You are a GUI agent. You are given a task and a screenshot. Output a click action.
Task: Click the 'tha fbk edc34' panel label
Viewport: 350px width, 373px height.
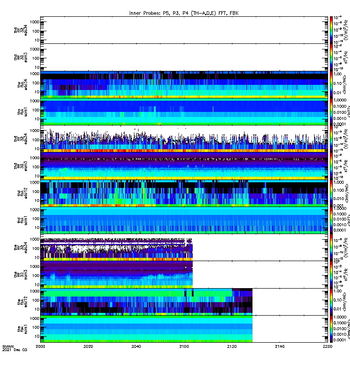click(22, 84)
